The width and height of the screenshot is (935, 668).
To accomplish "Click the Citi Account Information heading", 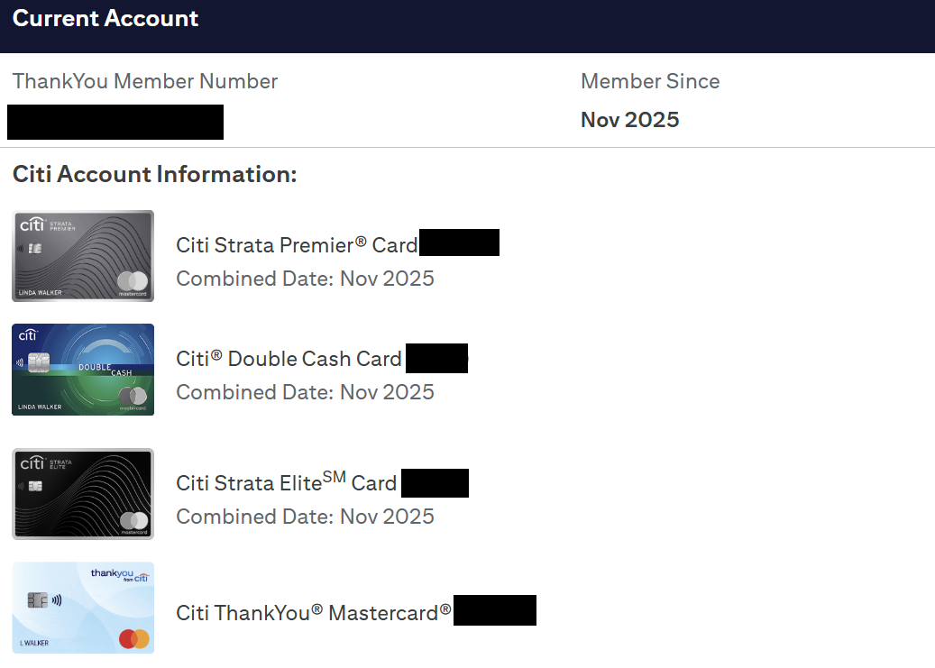I will (154, 174).
